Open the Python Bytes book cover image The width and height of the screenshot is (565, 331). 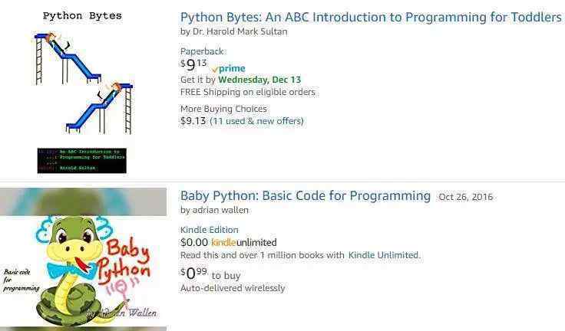82,90
